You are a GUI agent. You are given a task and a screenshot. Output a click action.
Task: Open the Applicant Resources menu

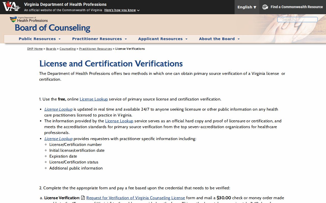[x=163, y=39]
